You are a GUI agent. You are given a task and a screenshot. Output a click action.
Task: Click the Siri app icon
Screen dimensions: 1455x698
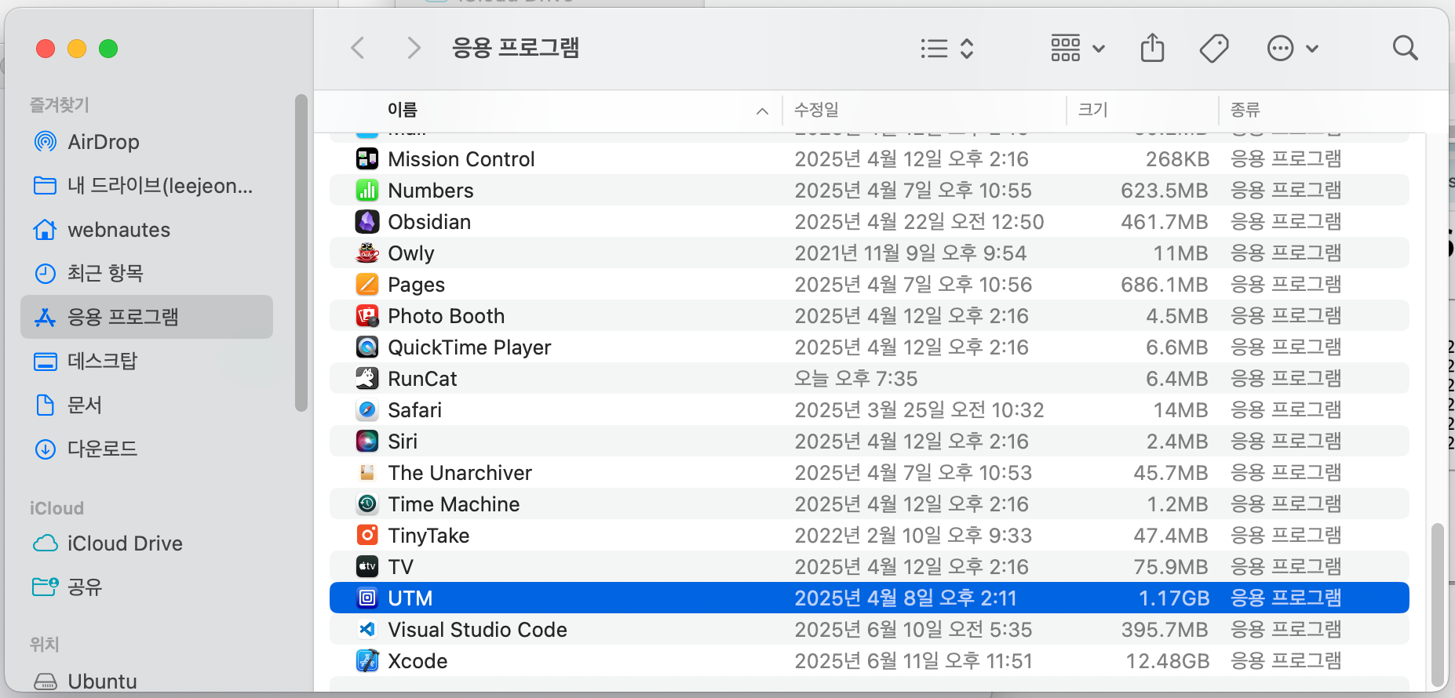(x=367, y=442)
